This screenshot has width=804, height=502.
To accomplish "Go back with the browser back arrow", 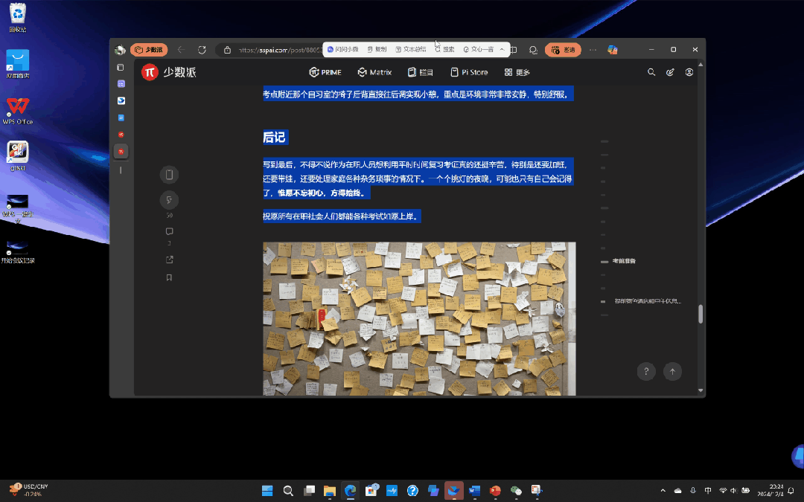I will [180, 50].
